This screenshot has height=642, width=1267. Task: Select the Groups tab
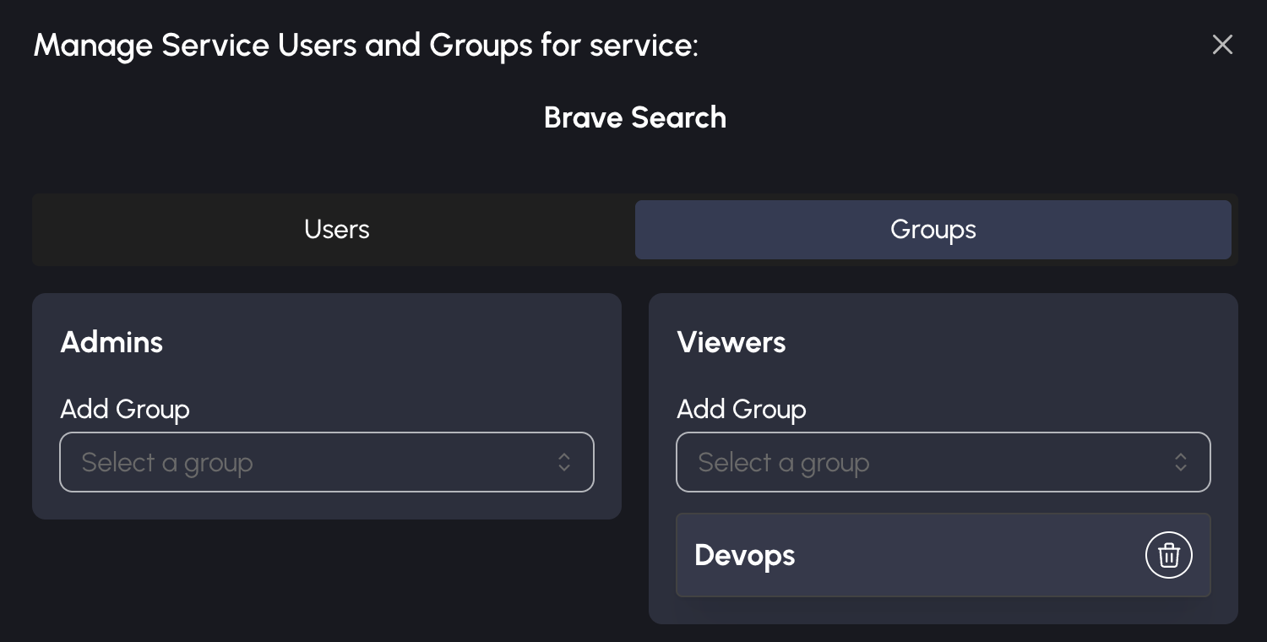click(933, 230)
